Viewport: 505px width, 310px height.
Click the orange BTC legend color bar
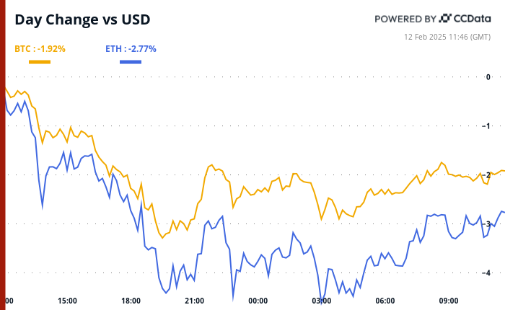tap(40, 62)
